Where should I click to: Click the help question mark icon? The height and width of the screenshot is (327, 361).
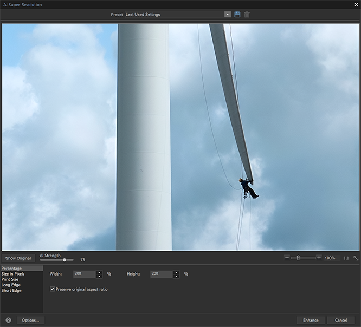point(9,320)
